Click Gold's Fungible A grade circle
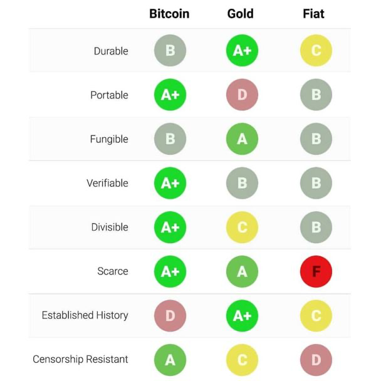 (242, 139)
